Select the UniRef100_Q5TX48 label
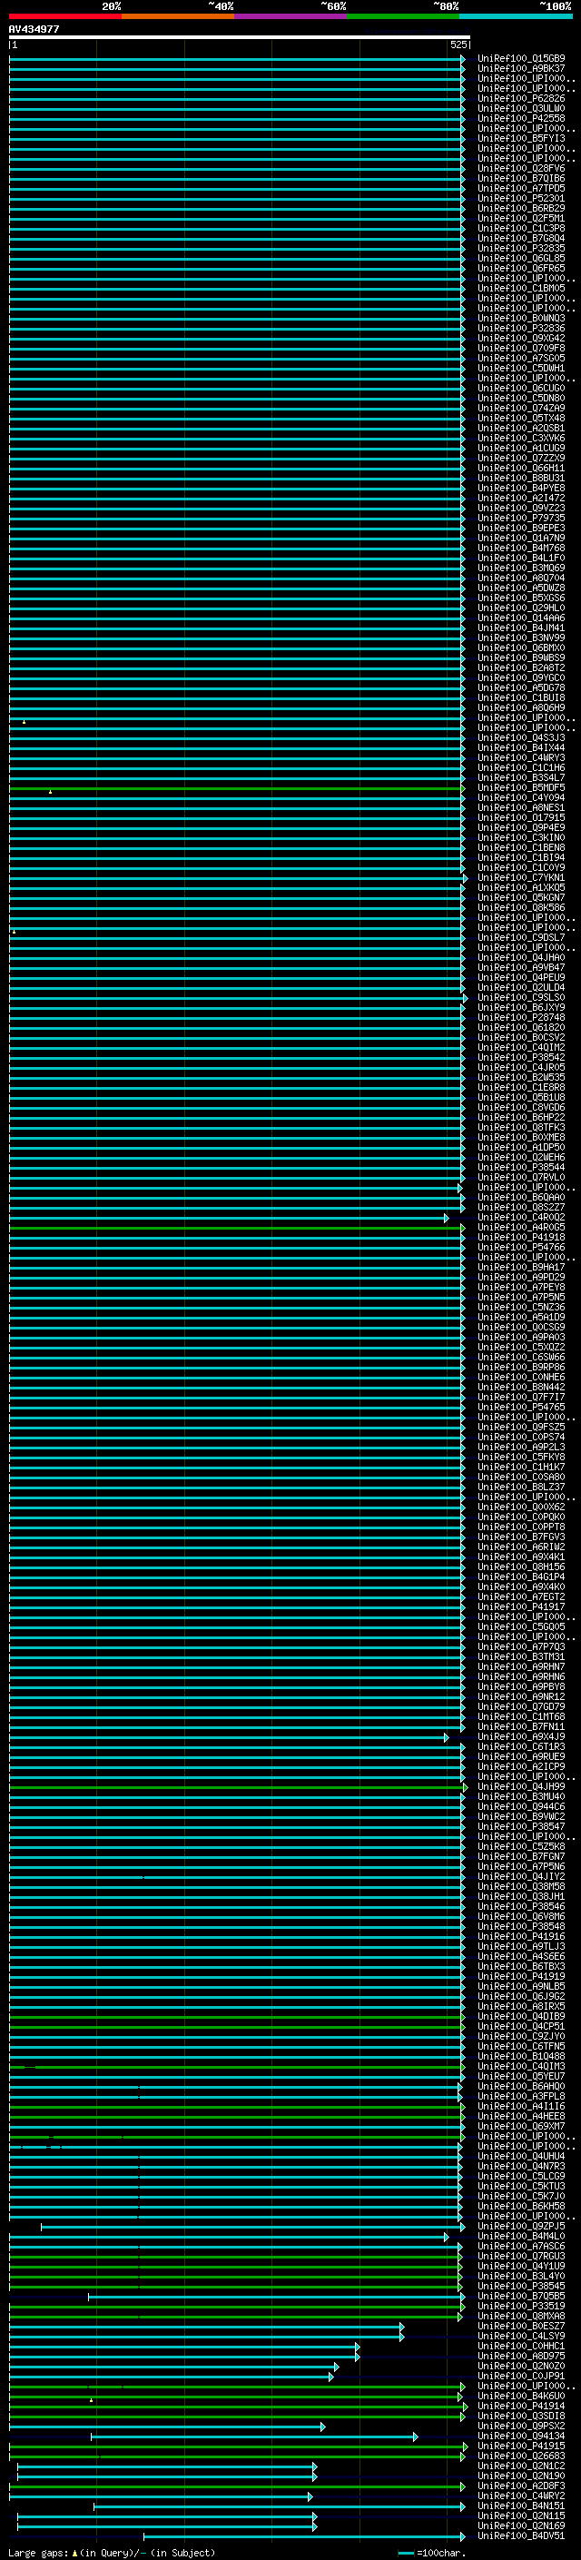This screenshot has width=581, height=2560. click(x=521, y=419)
